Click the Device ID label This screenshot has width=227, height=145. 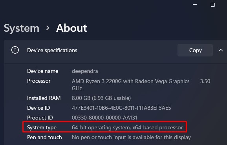pos(38,108)
